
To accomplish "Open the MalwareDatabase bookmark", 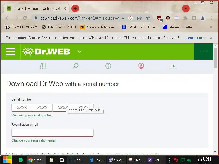I will point(99,27).
